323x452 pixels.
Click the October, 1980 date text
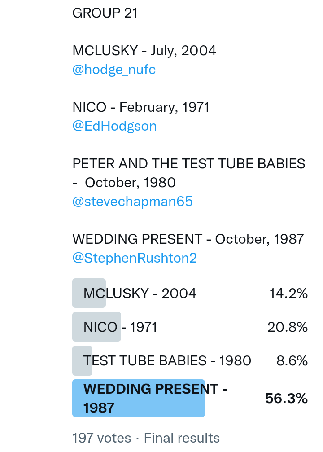coord(130,183)
